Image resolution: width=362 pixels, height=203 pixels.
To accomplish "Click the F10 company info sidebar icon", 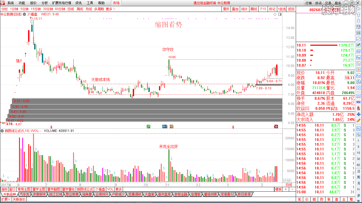I will (x=359, y=57).
